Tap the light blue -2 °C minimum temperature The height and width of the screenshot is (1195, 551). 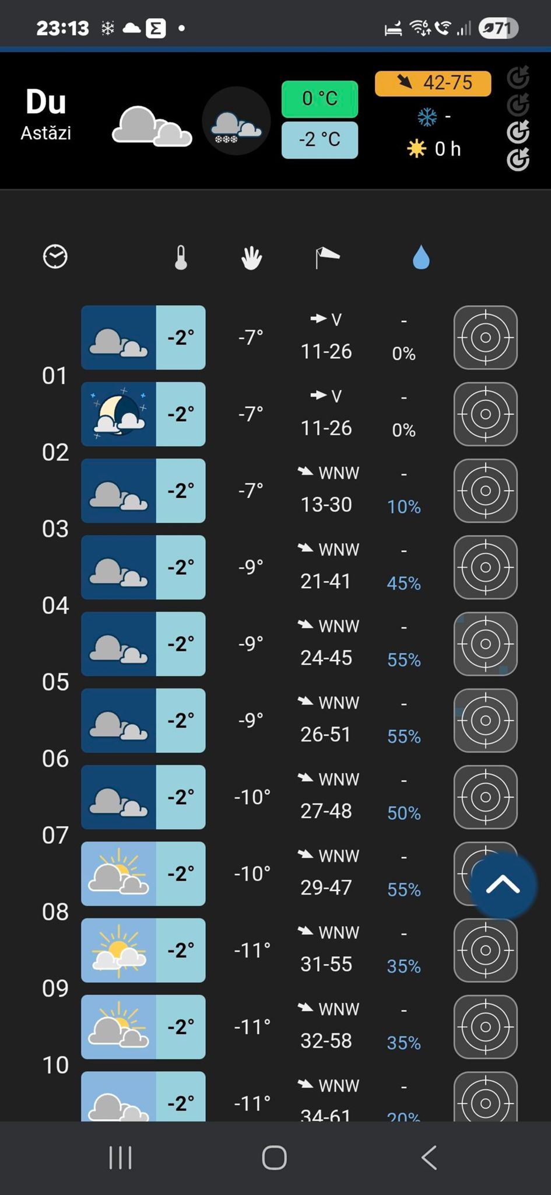(320, 139)
